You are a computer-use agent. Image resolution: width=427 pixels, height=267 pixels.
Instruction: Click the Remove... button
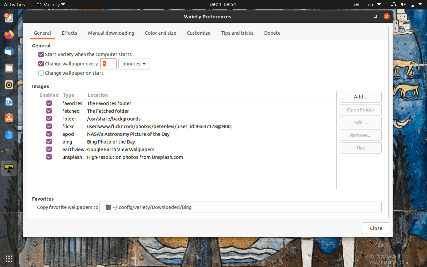click(x=361, y=135)
